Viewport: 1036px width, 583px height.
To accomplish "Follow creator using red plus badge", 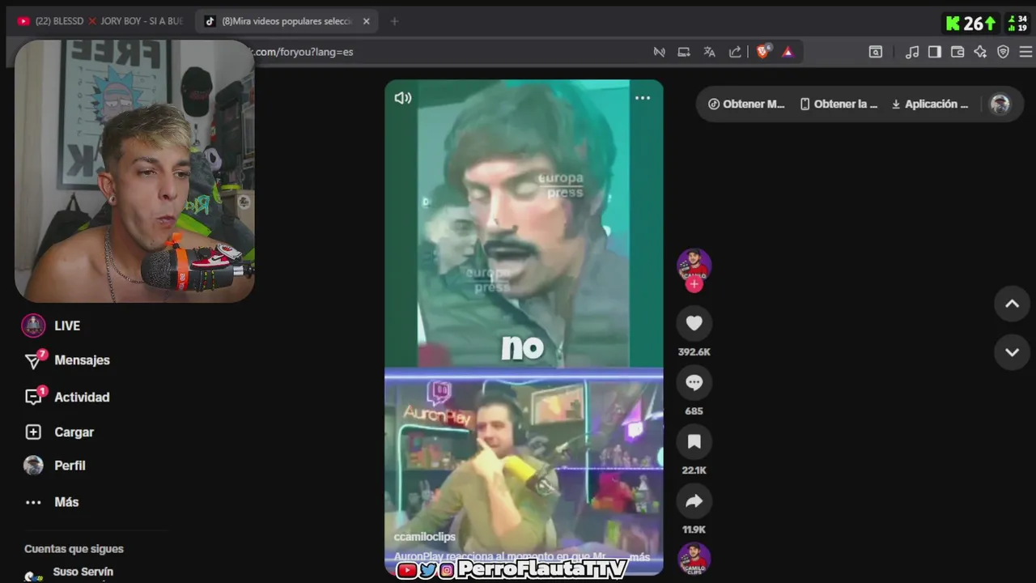I will coord(694,284).
